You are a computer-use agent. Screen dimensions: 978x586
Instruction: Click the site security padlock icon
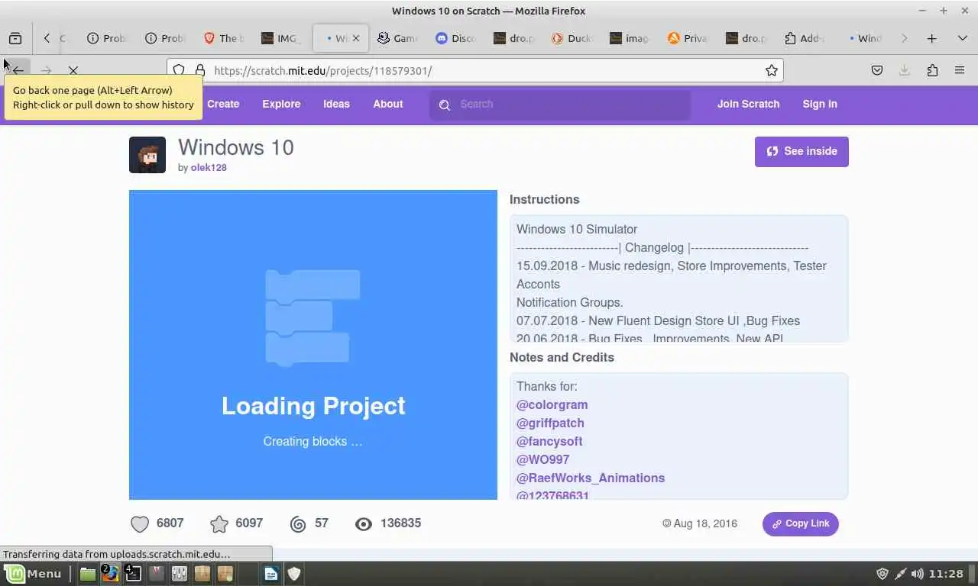[x=200, y=70]
